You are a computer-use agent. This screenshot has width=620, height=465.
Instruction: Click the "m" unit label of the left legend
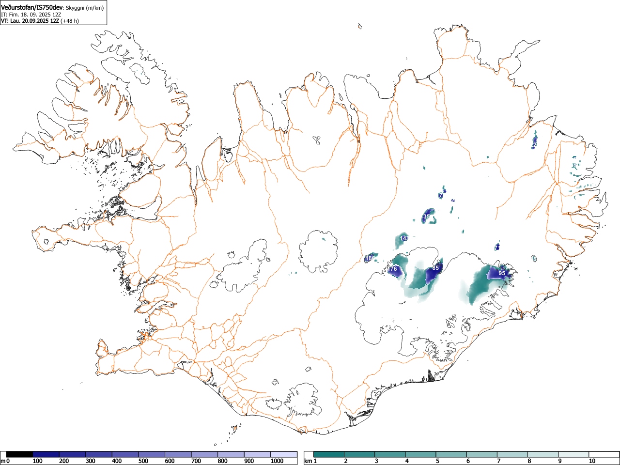(x=3, y=461)
